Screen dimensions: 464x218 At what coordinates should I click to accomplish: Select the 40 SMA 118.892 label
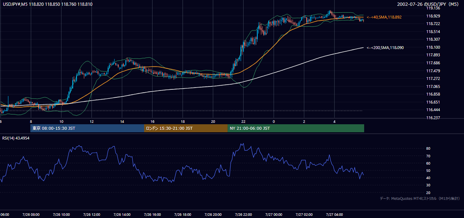click(x=384, y=17)
